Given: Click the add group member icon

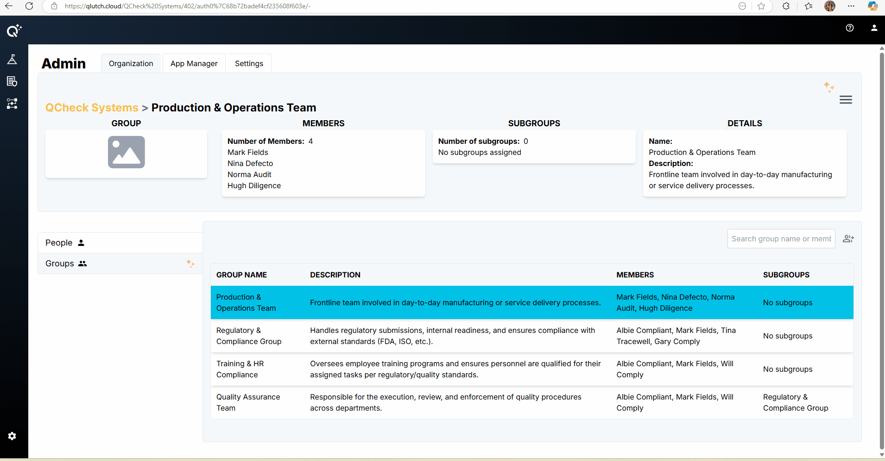Looking at the screenshot, I should pyautogui.click(x=848, y=239).
